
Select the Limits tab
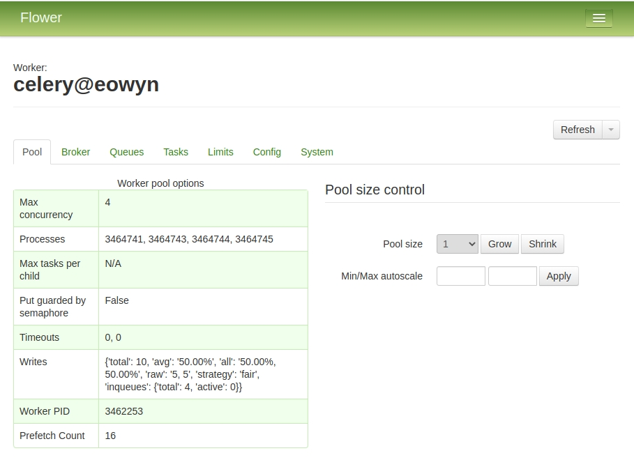[x=220, y=152]
